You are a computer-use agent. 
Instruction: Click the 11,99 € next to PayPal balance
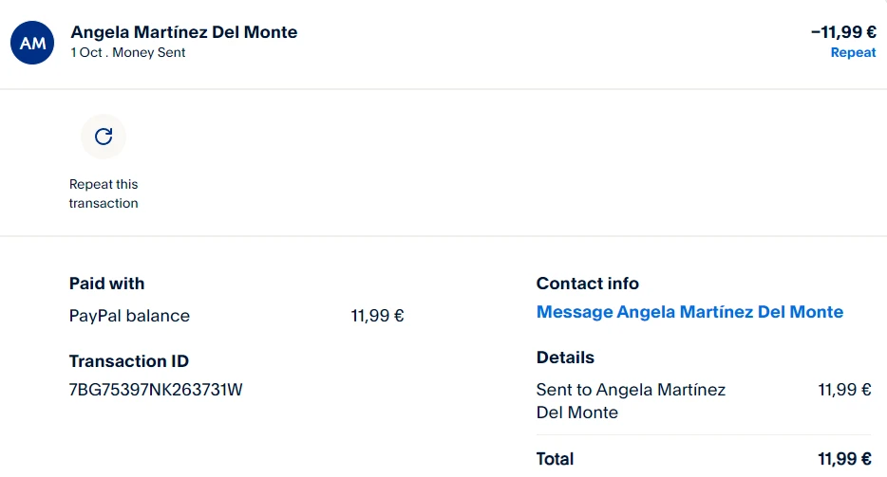tap(377, 316)
